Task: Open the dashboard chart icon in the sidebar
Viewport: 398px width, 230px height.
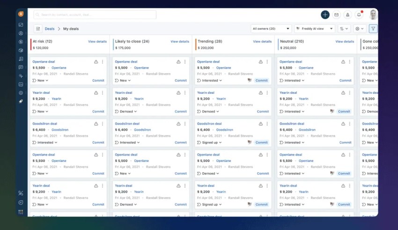Action: point(21,25)
